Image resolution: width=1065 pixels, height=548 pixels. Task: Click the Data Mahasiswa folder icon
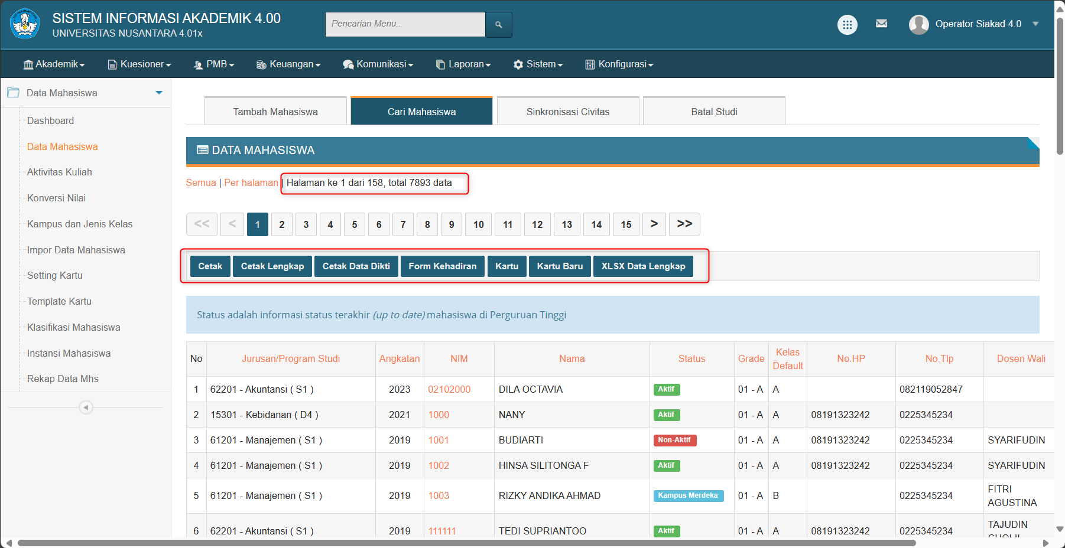pyautogui.click(x=13, y=93)
